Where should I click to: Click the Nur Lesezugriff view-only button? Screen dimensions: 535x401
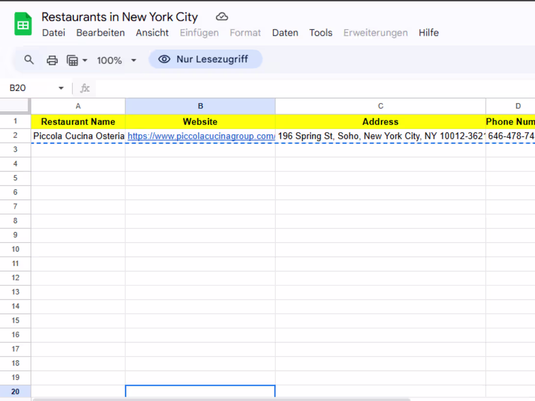click(205, 59)
